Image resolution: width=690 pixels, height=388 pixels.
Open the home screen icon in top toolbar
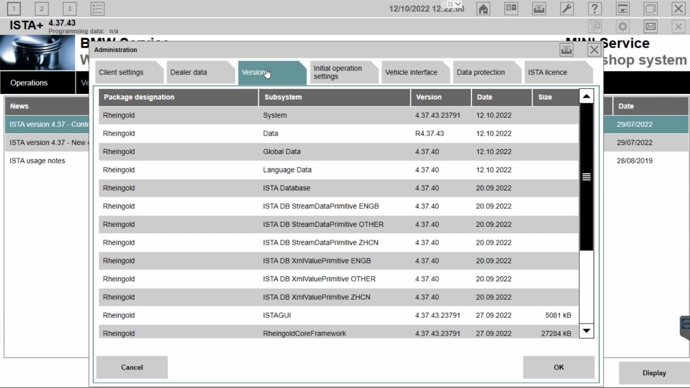(x=483, y=9)
